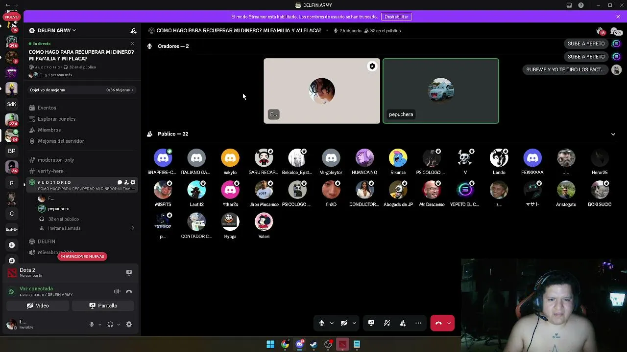The height and width of the screenshot is (352, 627).
Task: Close the En directo stage notice
Action: [132, 44]
